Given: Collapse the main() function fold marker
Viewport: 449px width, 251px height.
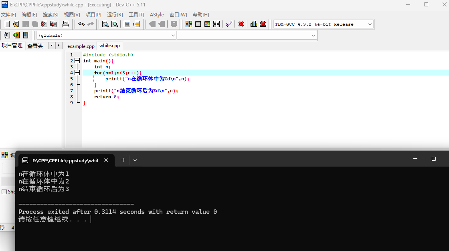Looking at the screenshot, I should (x=77, y=61).
